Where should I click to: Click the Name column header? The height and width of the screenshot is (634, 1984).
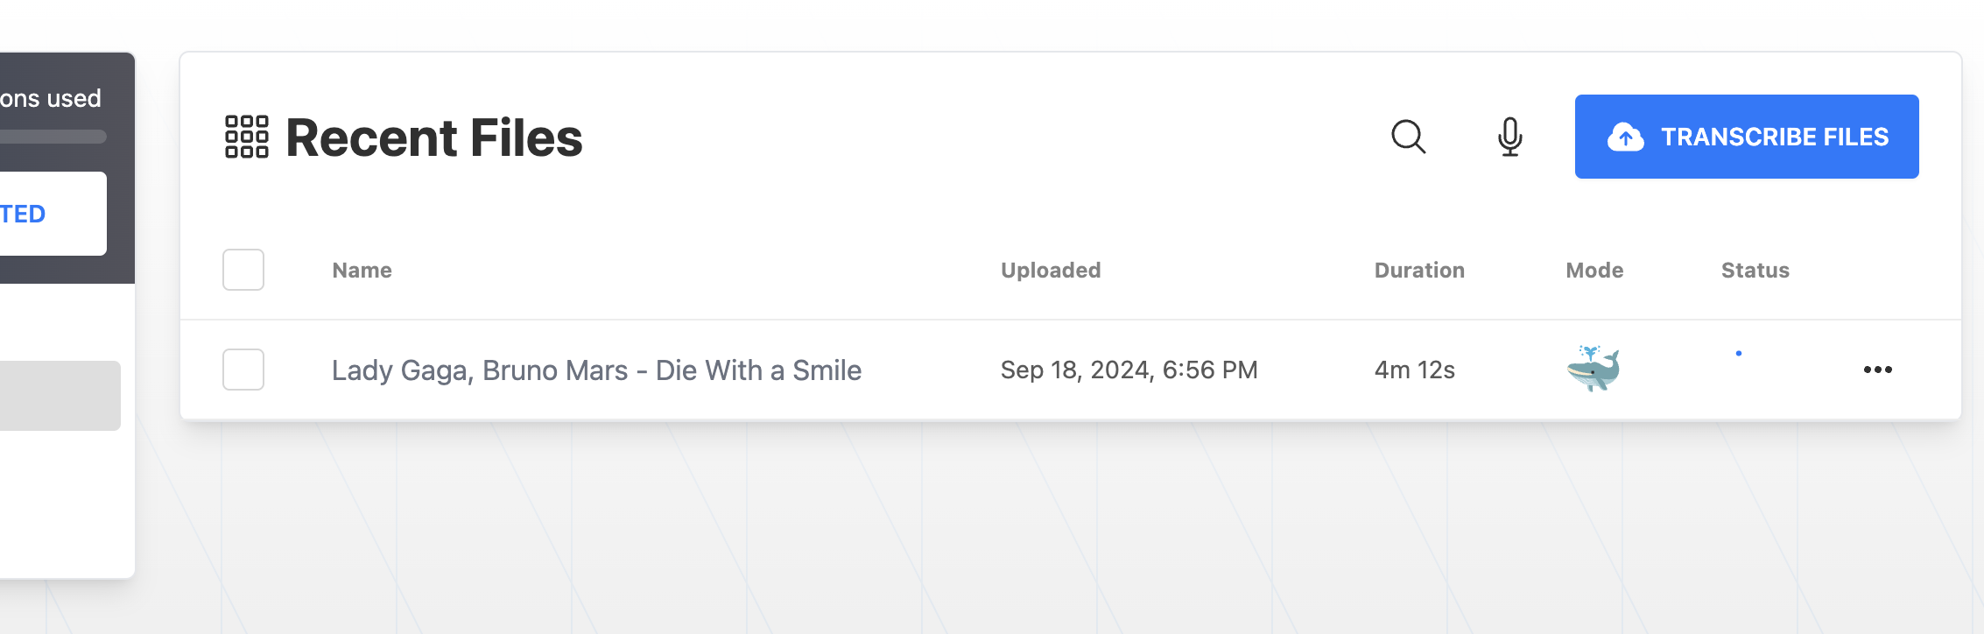361,270
